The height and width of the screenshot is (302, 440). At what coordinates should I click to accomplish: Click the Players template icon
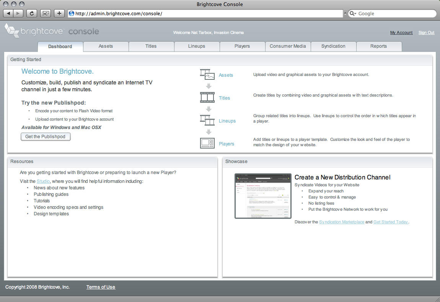(207, 143)
